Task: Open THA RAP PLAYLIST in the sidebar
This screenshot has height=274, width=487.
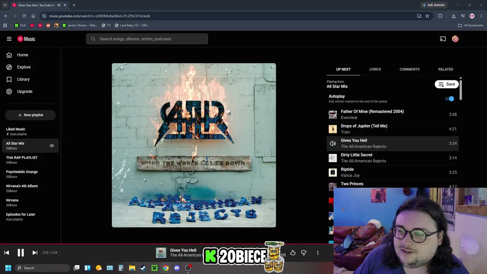Action: coord(30,160)
